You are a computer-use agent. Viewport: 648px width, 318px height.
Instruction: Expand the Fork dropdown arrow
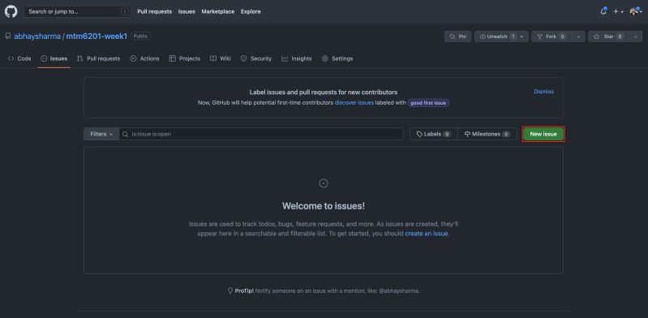pyautogui.click(x=578, y=37)
